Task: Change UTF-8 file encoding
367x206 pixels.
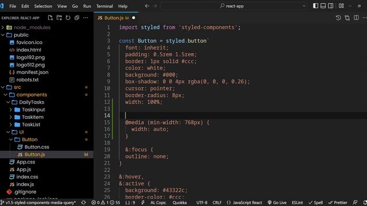Action: tap(202, 203)
